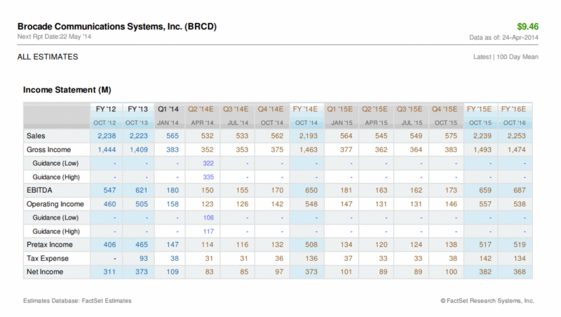Select the FY '12 column header

point(106,109)
